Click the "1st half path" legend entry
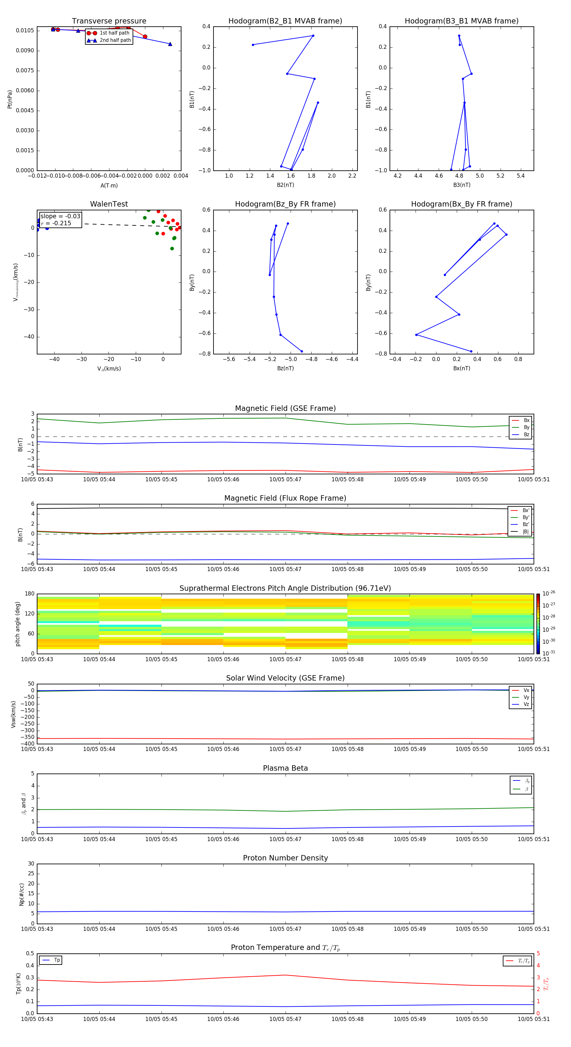The width and height of the screenshot is (571, 1047). pos(108,33)
